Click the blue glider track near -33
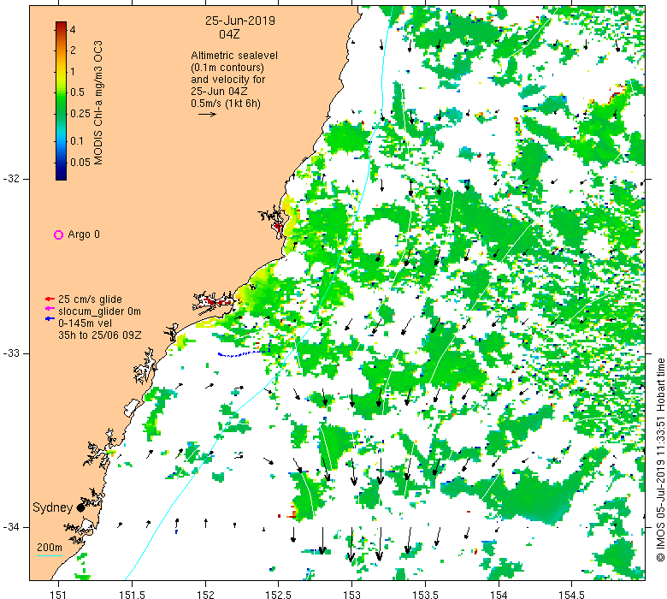The image size is (667, 599). point(245,353)
